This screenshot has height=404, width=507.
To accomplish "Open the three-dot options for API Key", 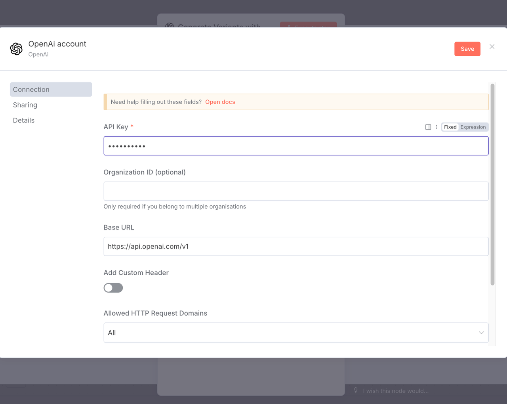I will 436,127.
